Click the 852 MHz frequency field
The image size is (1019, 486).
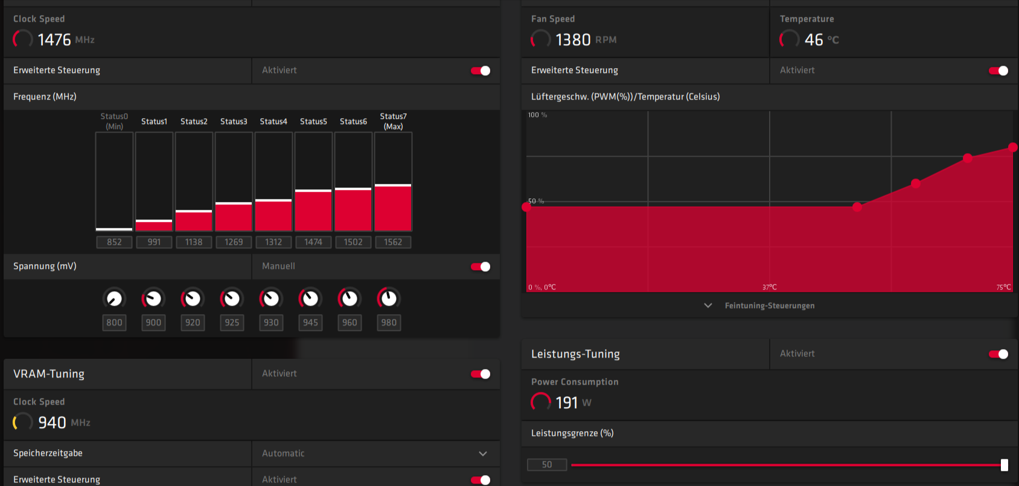pos(114,242)
